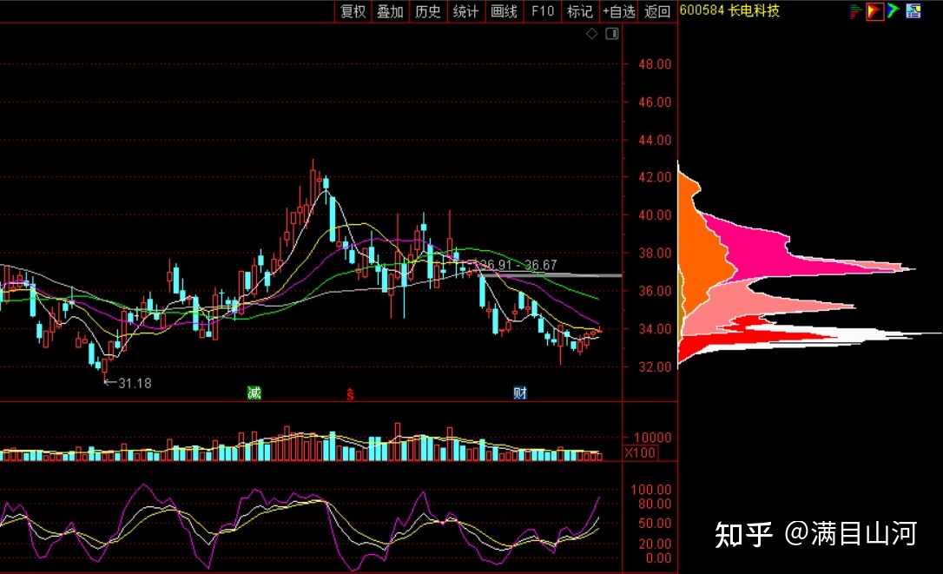Click the diamond icon above chart
Screen dimensions: 943x574
point(592,34)
